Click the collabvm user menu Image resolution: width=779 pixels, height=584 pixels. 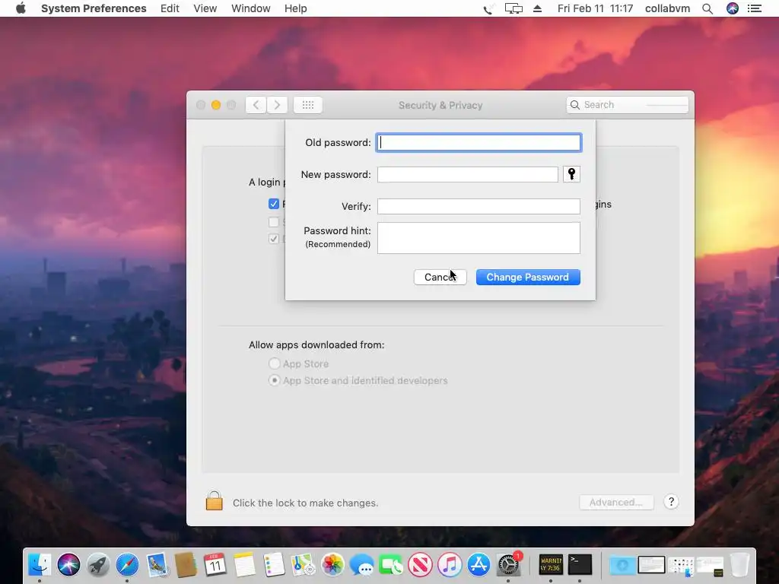[667, 8]
